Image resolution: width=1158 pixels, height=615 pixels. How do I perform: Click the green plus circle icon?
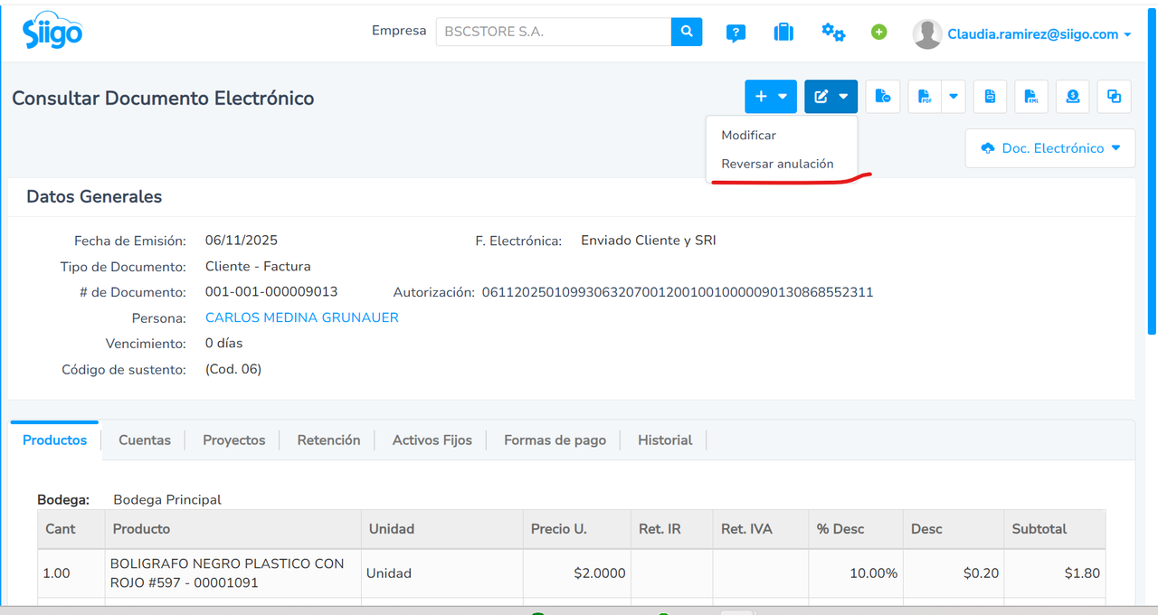(x=878, y=33)
